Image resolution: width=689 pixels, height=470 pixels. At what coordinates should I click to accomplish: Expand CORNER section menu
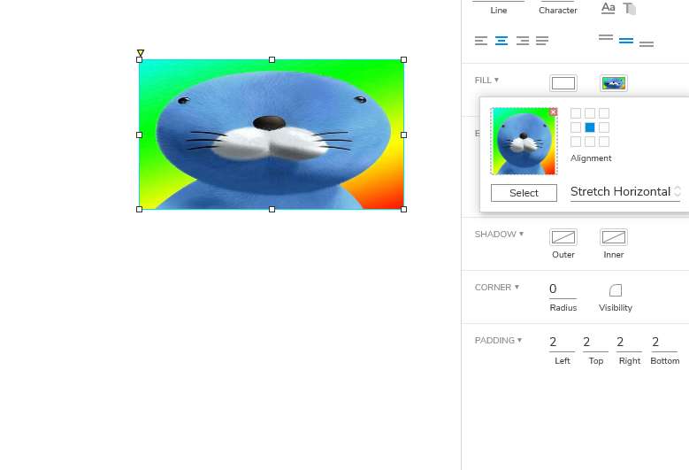coord(496,287)
